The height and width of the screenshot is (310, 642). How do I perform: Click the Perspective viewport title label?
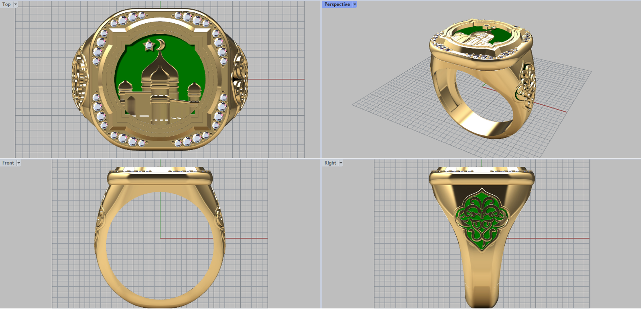point(337,4)
